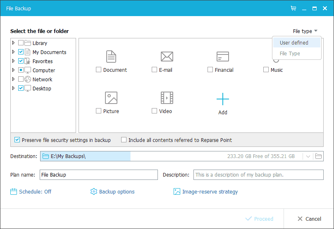Enable the Financial file type checkbox

(x=210, y=70)
